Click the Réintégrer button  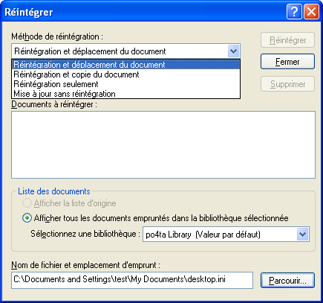(x=287, y=40)
